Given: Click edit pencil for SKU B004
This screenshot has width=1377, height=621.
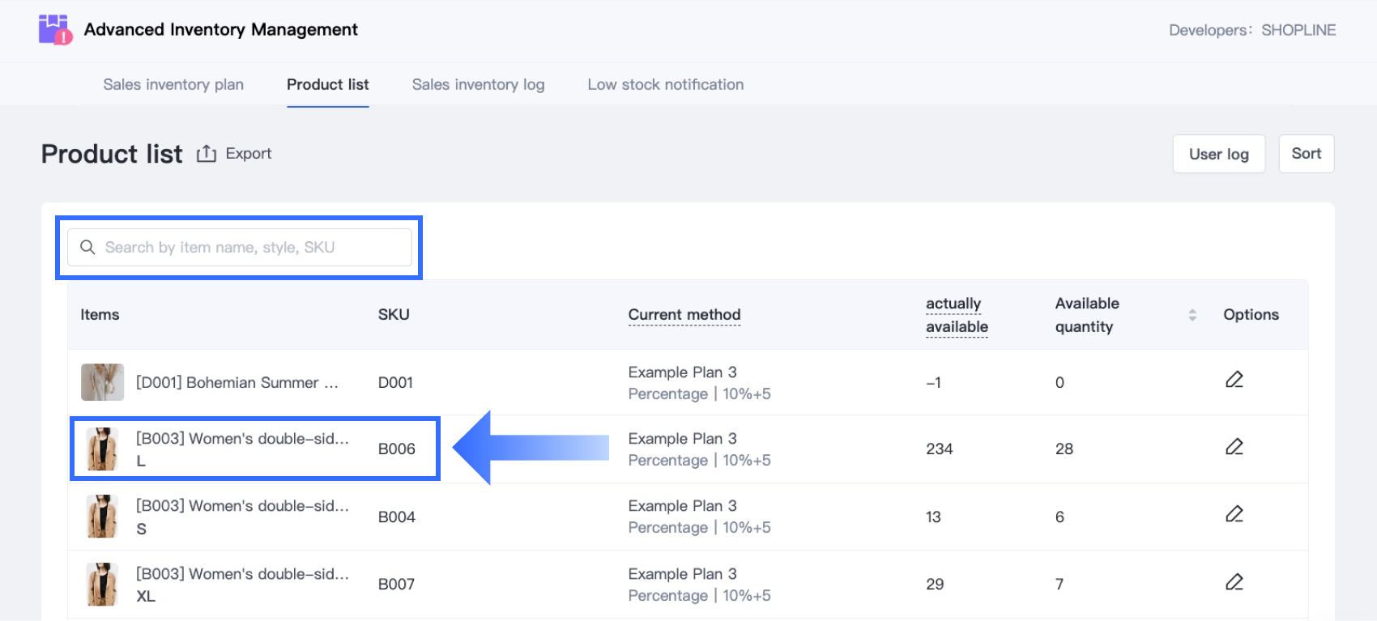Looking at the screenshot, I should pos(1234,514).
